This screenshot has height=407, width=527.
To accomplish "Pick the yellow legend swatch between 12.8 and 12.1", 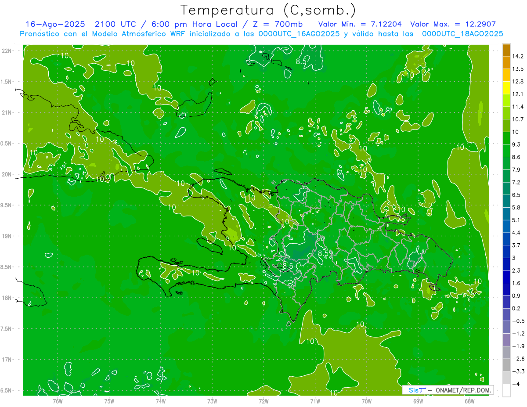I will (506, 88).
